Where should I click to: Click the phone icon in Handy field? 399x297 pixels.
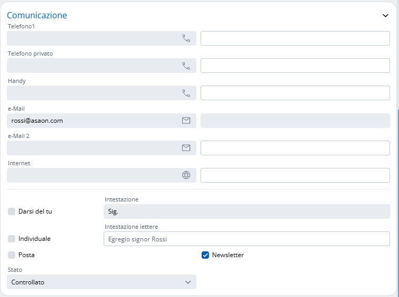coord(186,93)
